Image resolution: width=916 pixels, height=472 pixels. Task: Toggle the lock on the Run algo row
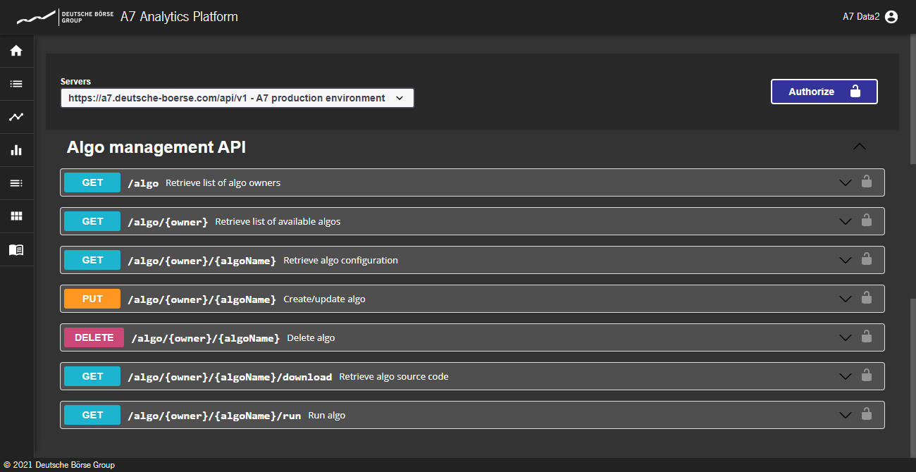click(867, 415)
